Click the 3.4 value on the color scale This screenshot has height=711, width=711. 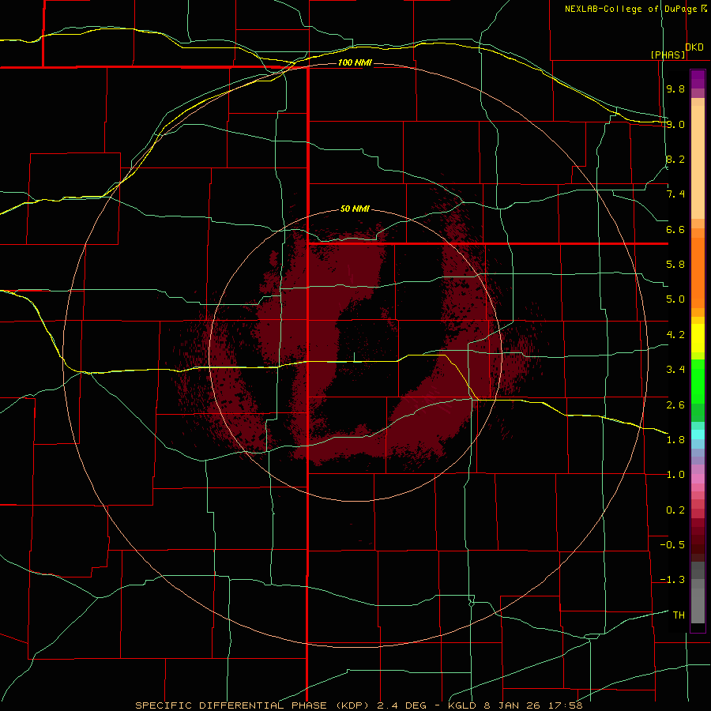[x=675, y=370]
